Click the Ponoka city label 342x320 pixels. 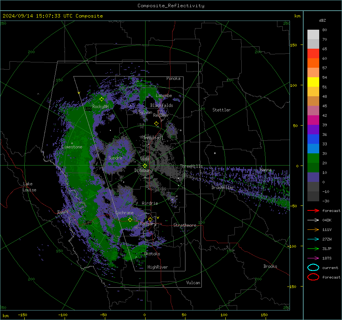(x=173, y=78)
